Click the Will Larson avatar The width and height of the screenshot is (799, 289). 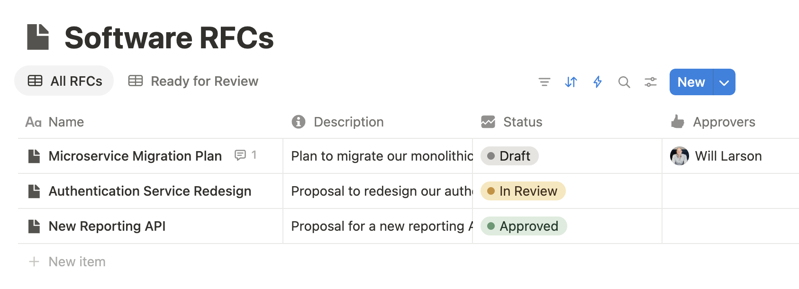point(680,156)
